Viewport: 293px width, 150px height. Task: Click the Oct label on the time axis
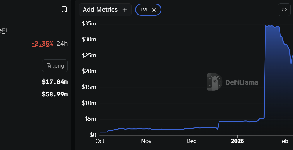pyautogui.click(x=100, y=141)
